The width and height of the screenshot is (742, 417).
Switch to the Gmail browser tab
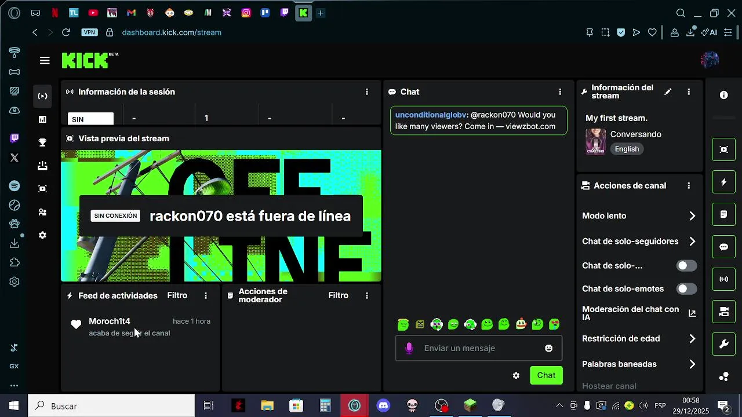click(x=131, y=13)
